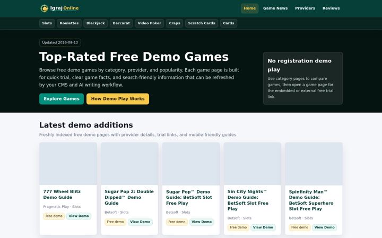Click Free demo tag on Sugar Pop 2
Screen dimensions: 382x238
point(115,222)
